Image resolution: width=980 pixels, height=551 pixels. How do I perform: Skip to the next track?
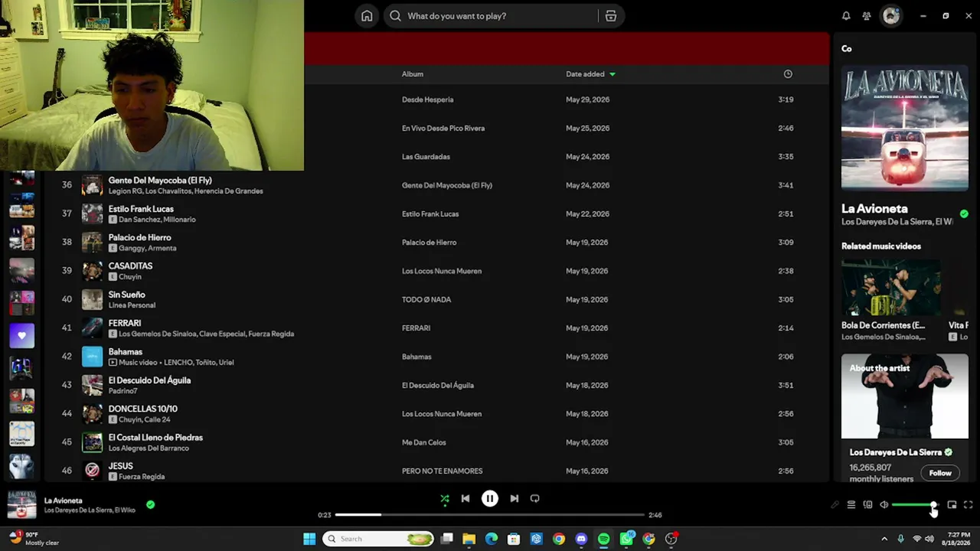coord(514,499)
